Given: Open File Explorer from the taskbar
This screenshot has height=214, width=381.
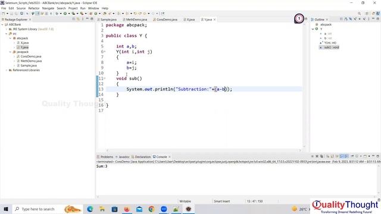Looking at the screenshot, I should tap(102, 209).
